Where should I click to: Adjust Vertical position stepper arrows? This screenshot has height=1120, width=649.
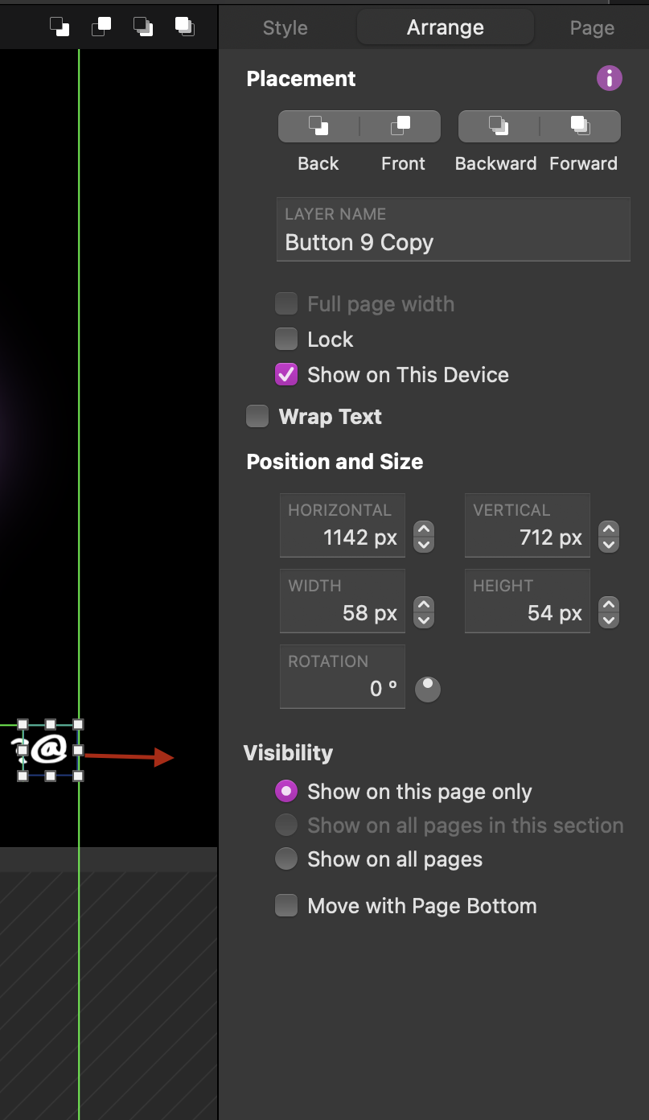pyautogui.click(x=609, y=537)
